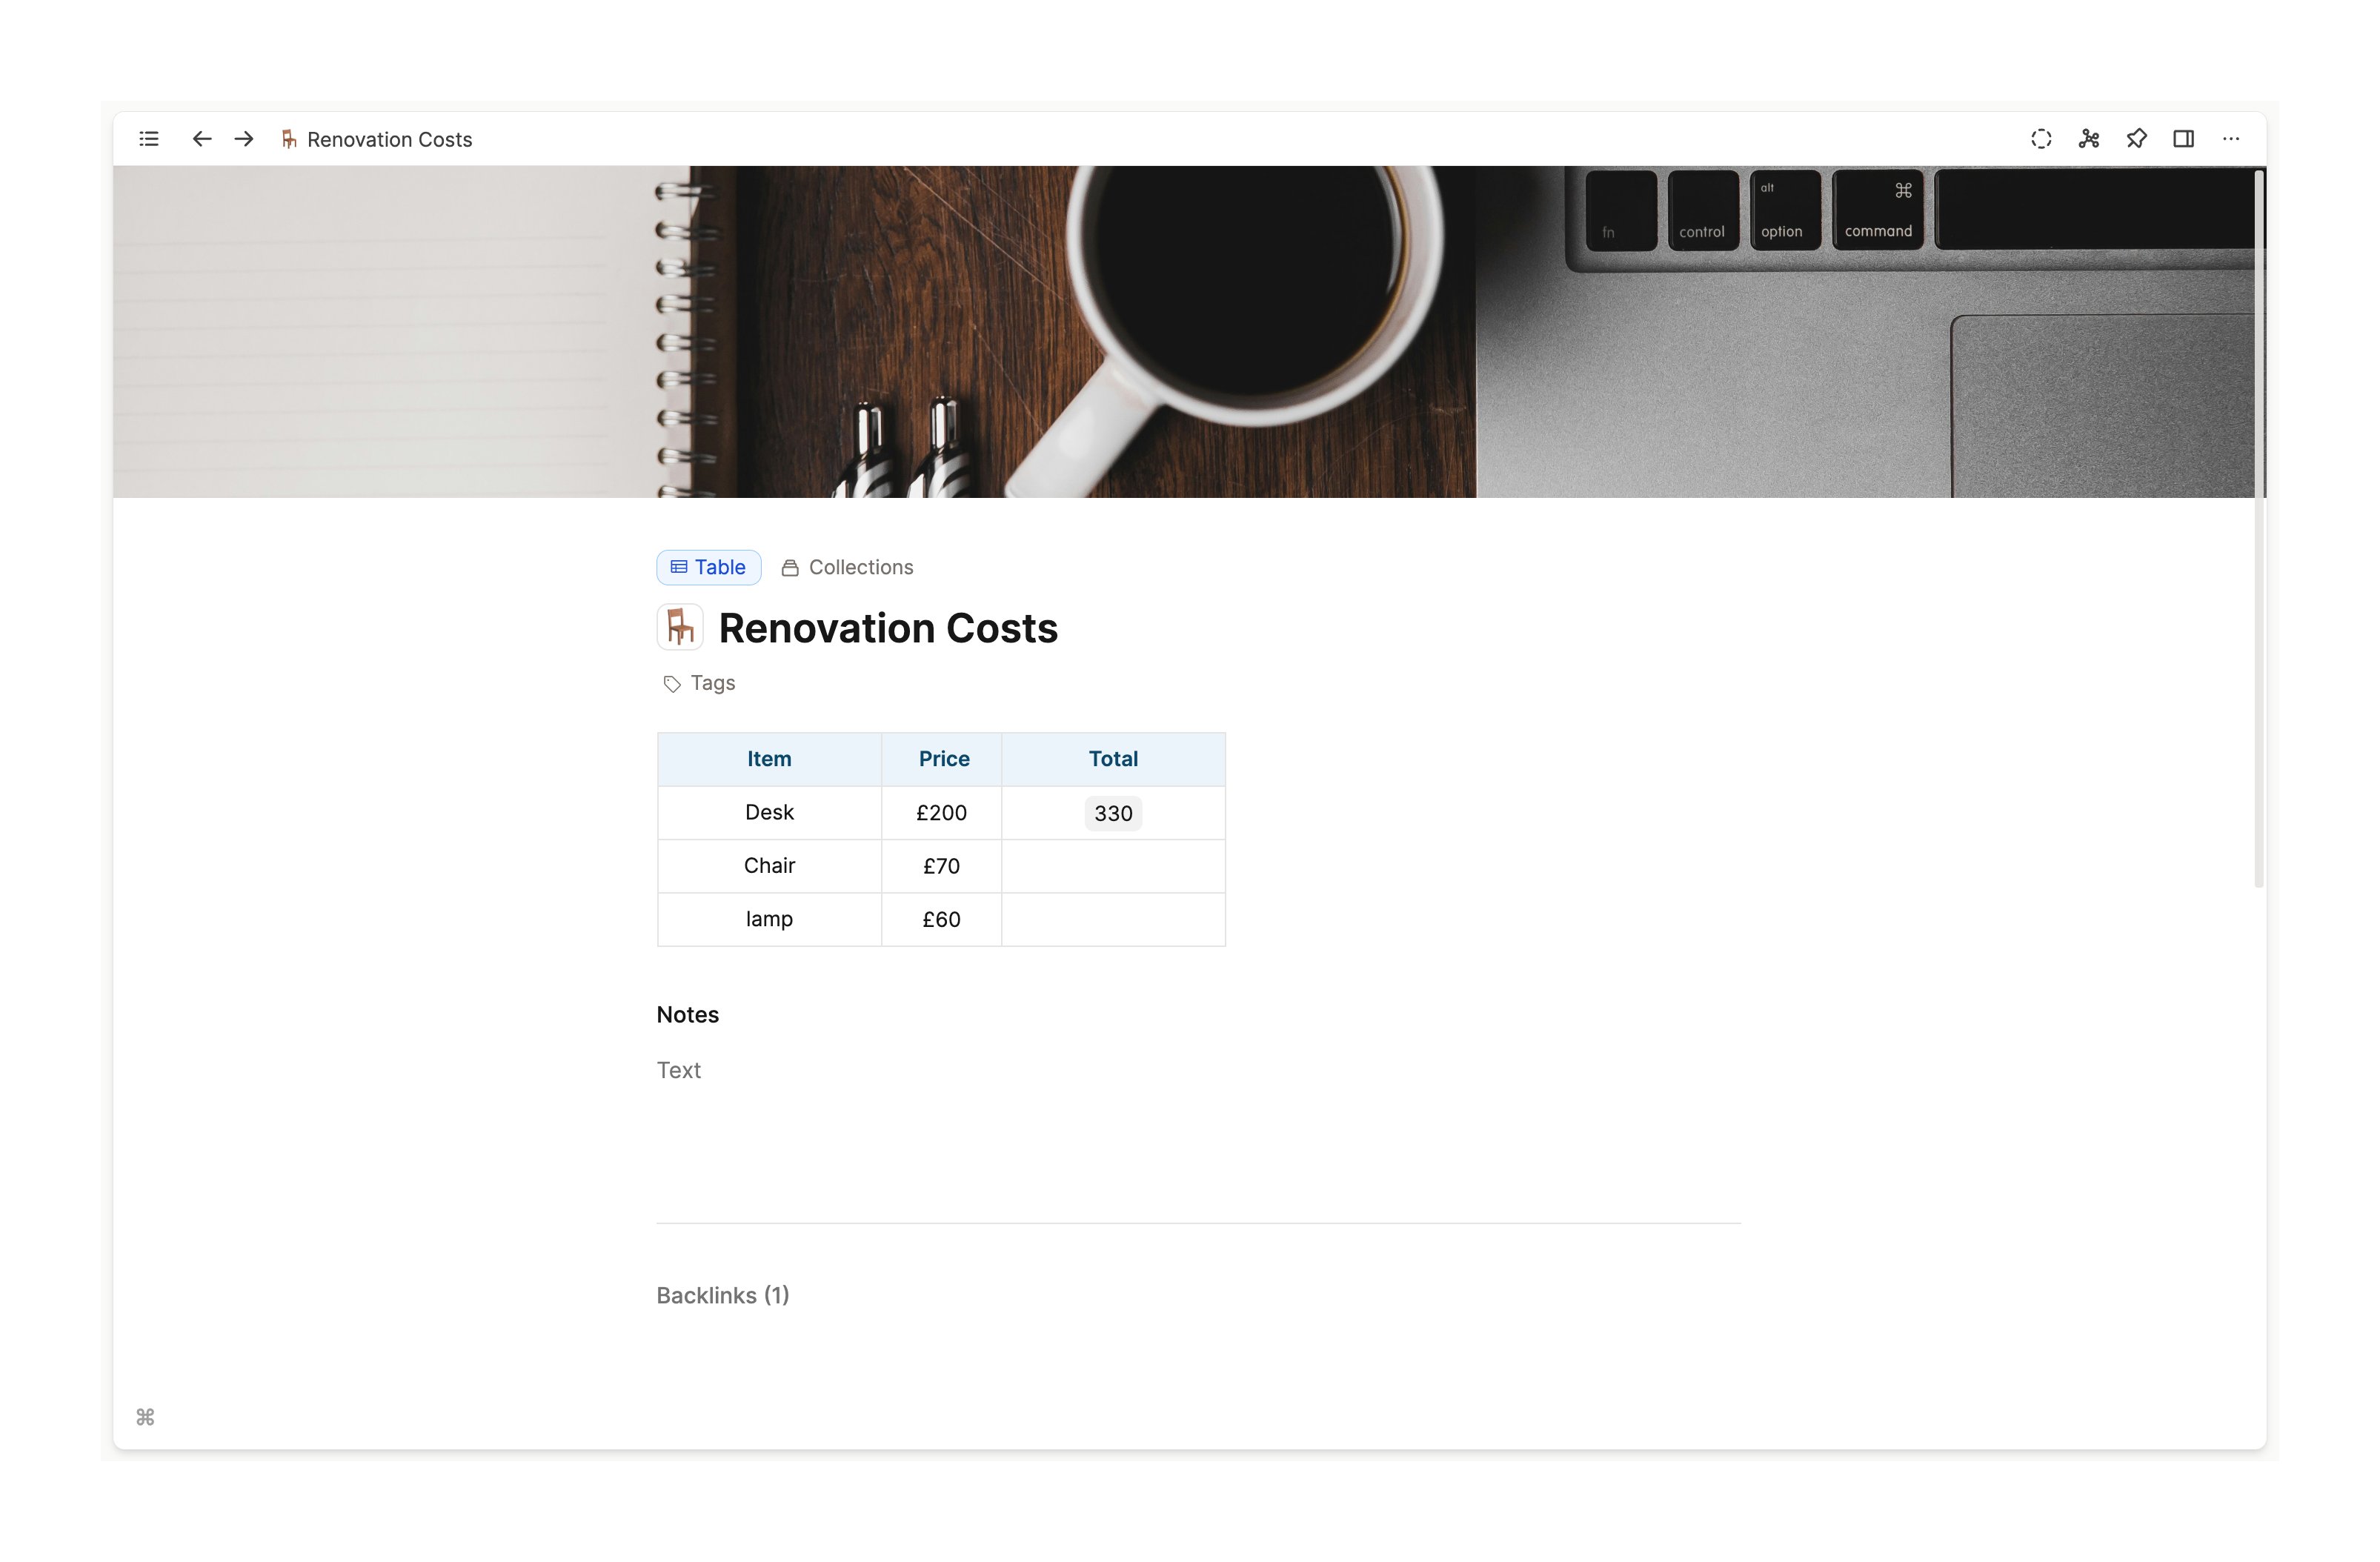Viewport: 2380px width, 1562px height.
Task: Select the Total column header
Action: 1112,759
